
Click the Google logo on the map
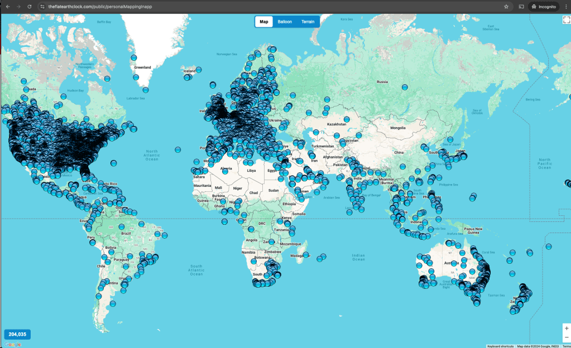pos(12,344)
